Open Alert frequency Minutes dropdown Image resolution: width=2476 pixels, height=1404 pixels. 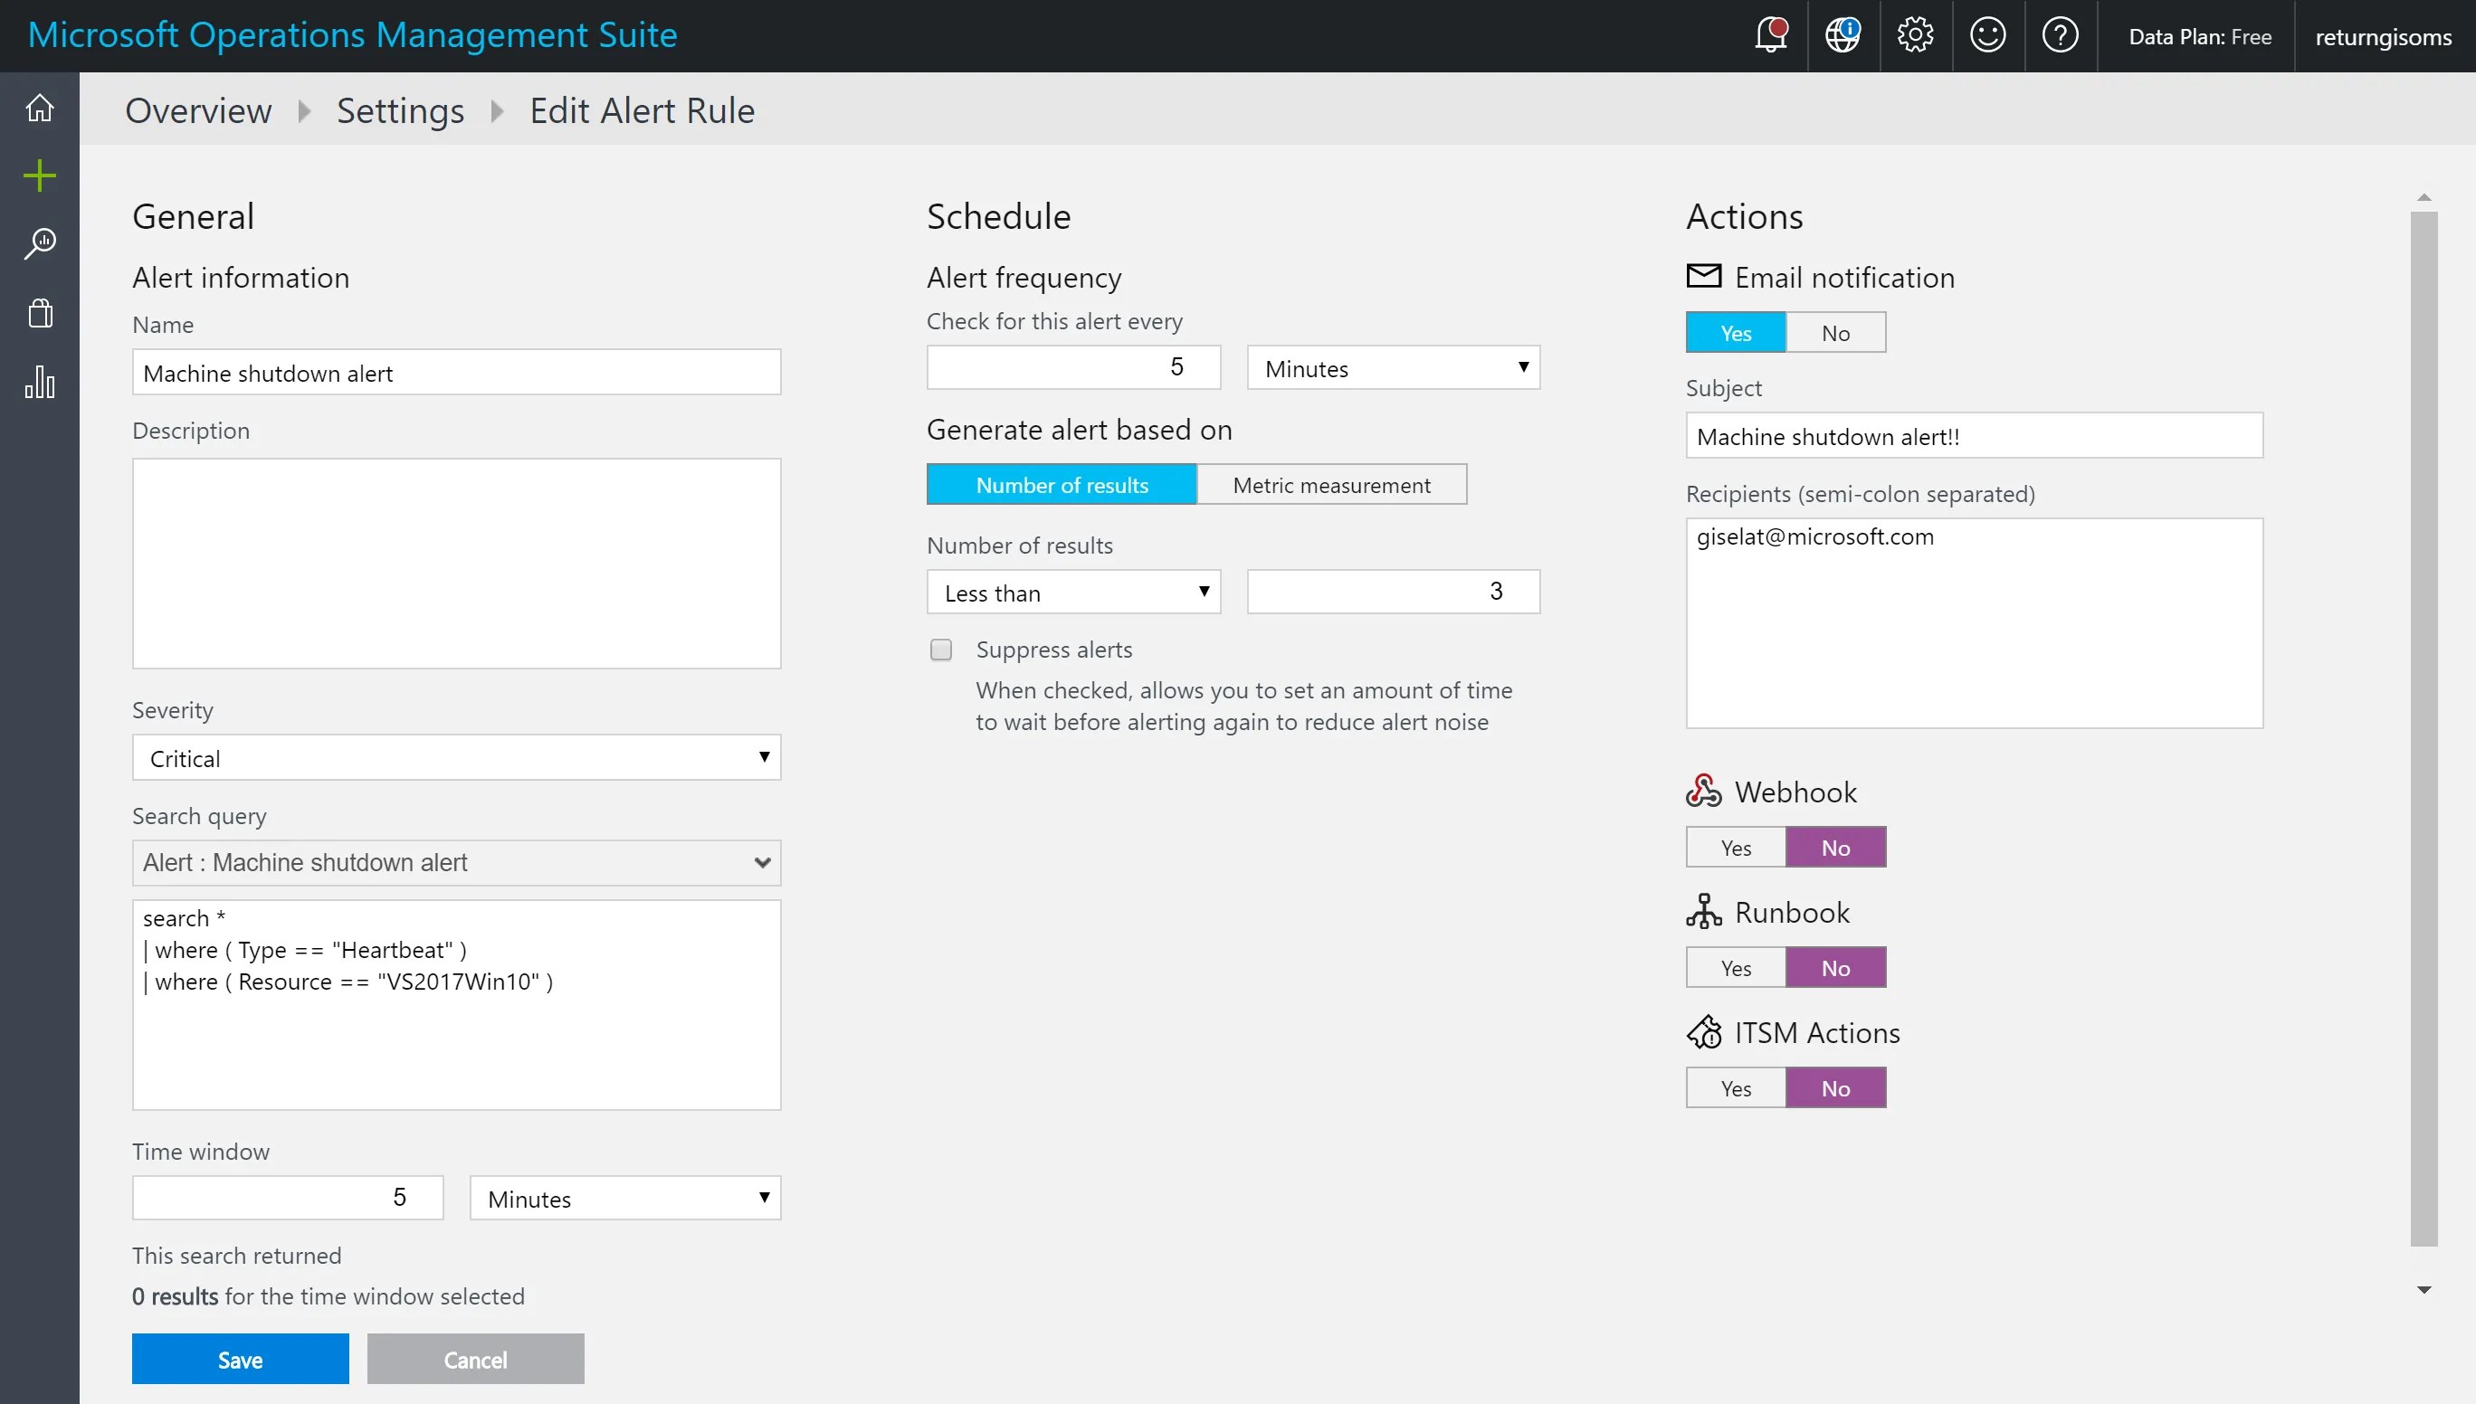coord(1394,368)
